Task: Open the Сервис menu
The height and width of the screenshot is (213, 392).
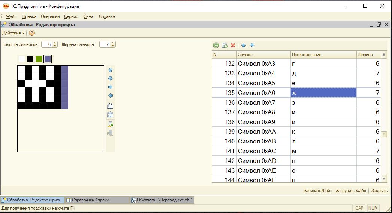Action: click(x=71, y=16)
